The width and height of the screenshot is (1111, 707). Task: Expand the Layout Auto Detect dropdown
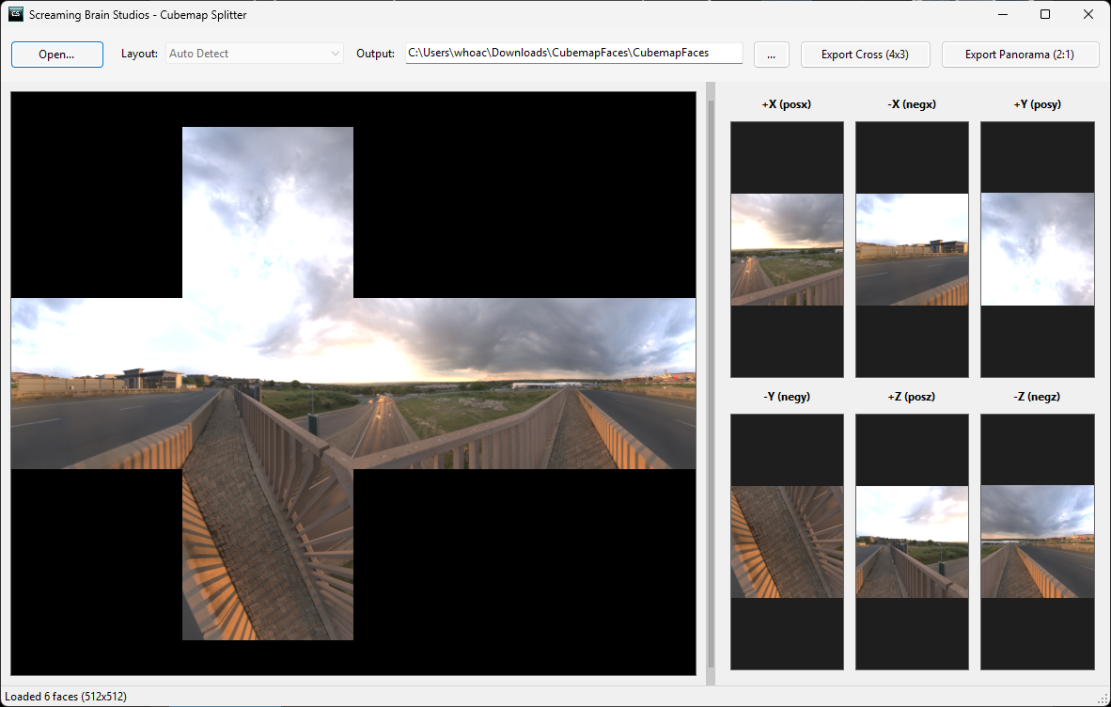[255, 54]
